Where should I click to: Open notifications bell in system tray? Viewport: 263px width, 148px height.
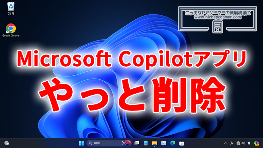[249, 143]
